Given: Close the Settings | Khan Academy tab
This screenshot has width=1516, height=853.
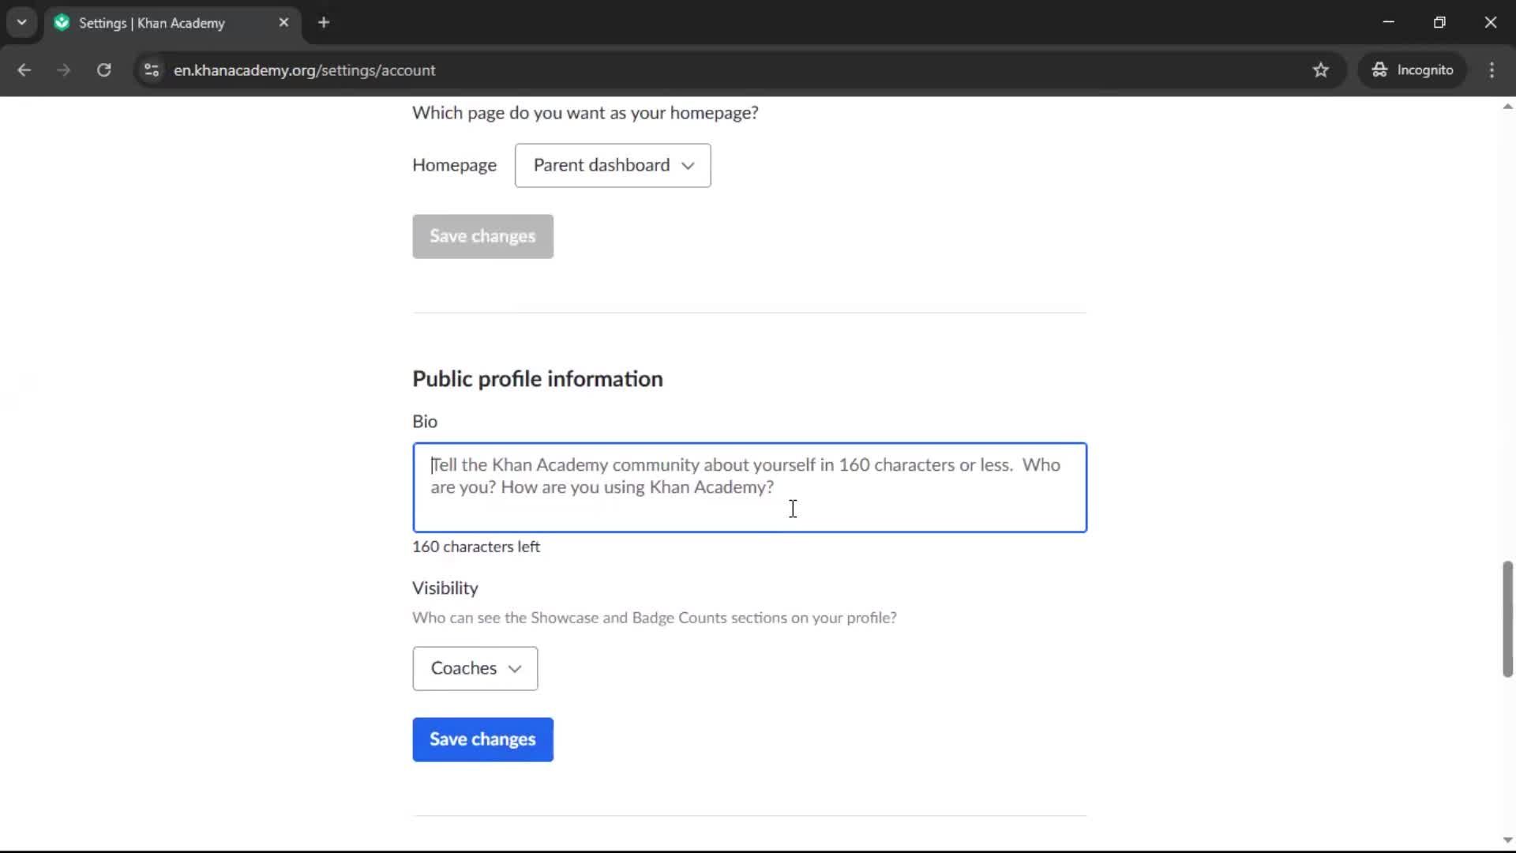Looking at the screenshot, I should click(283, 23).
